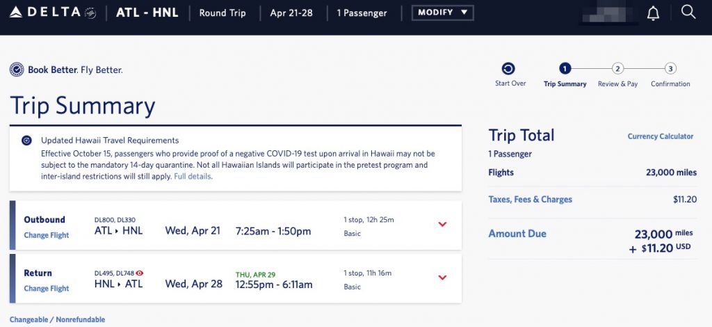
Task: Click Changeable / Nonrefundable link
Action: pos(58,319)
